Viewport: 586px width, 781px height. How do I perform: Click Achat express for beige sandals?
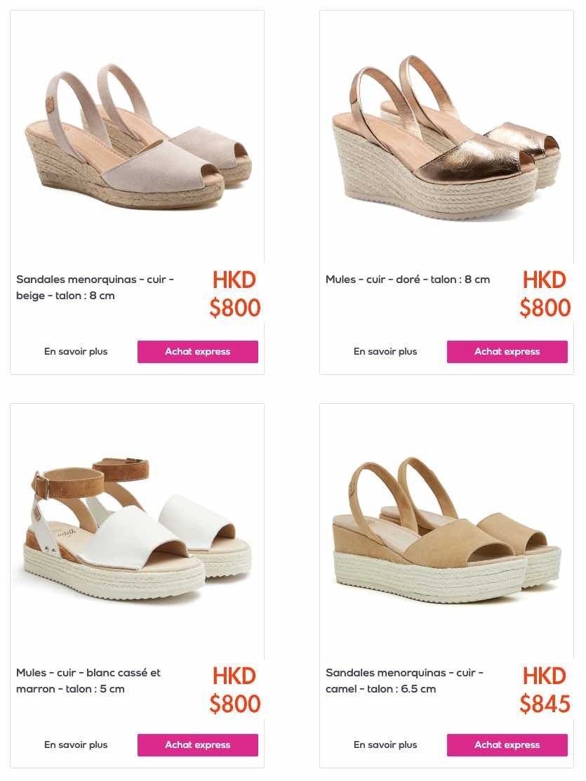198,352
